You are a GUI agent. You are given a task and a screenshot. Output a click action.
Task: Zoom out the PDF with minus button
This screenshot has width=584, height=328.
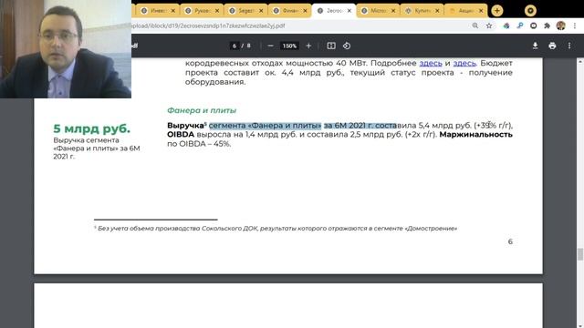point(270,46)
